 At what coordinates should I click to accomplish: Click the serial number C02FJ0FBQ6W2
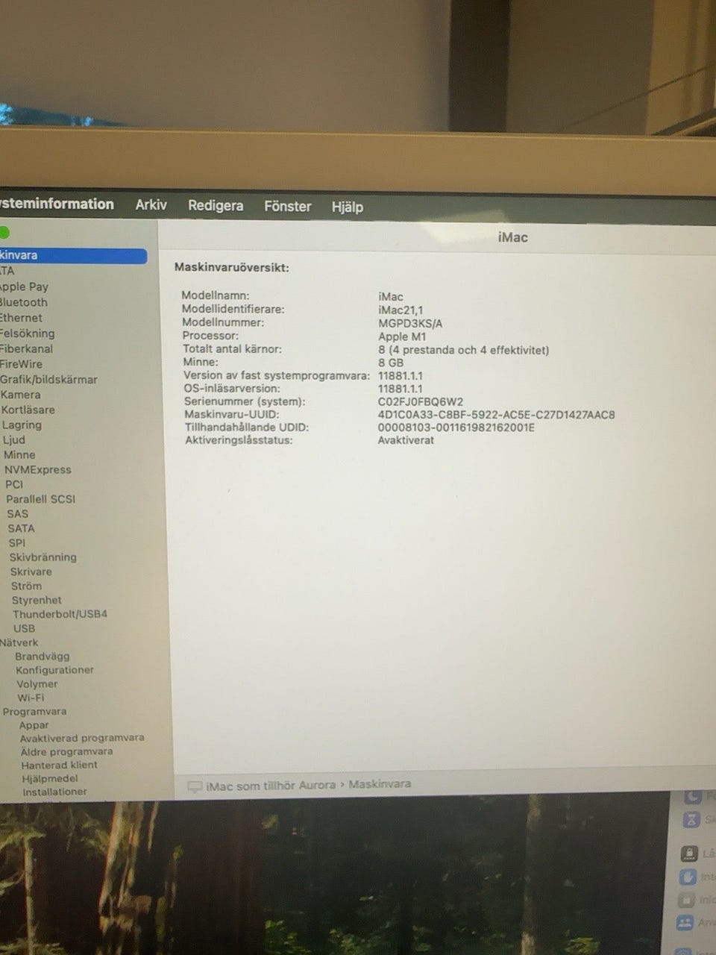(421, 401)
